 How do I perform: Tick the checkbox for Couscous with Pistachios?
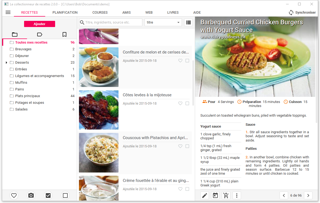[x=187, y=146]
